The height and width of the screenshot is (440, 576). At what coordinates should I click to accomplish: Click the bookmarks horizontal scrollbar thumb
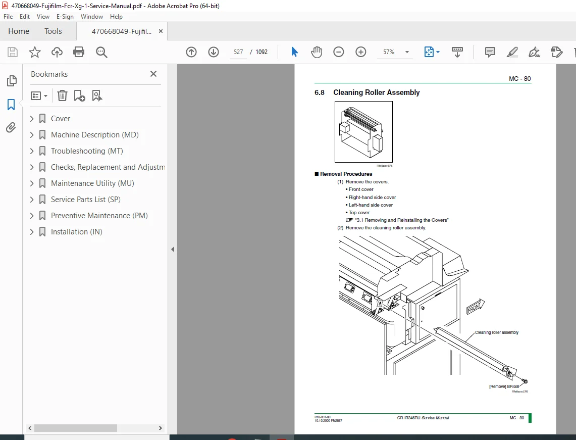click(76, 428)
